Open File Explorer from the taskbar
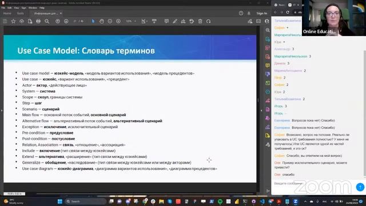 [x=161, y=201]
